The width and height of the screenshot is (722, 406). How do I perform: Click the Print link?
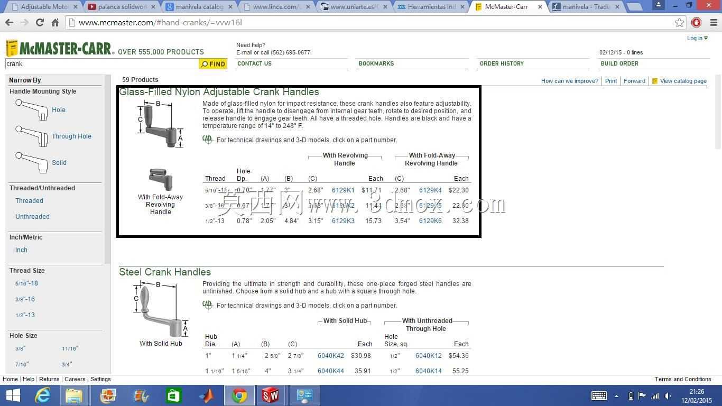(x=611, y=81)
